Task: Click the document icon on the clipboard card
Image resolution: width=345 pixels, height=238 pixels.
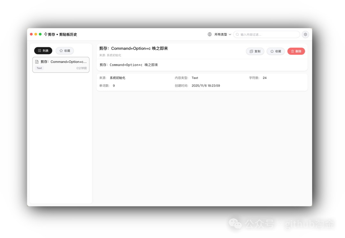Action: point(36,62)
